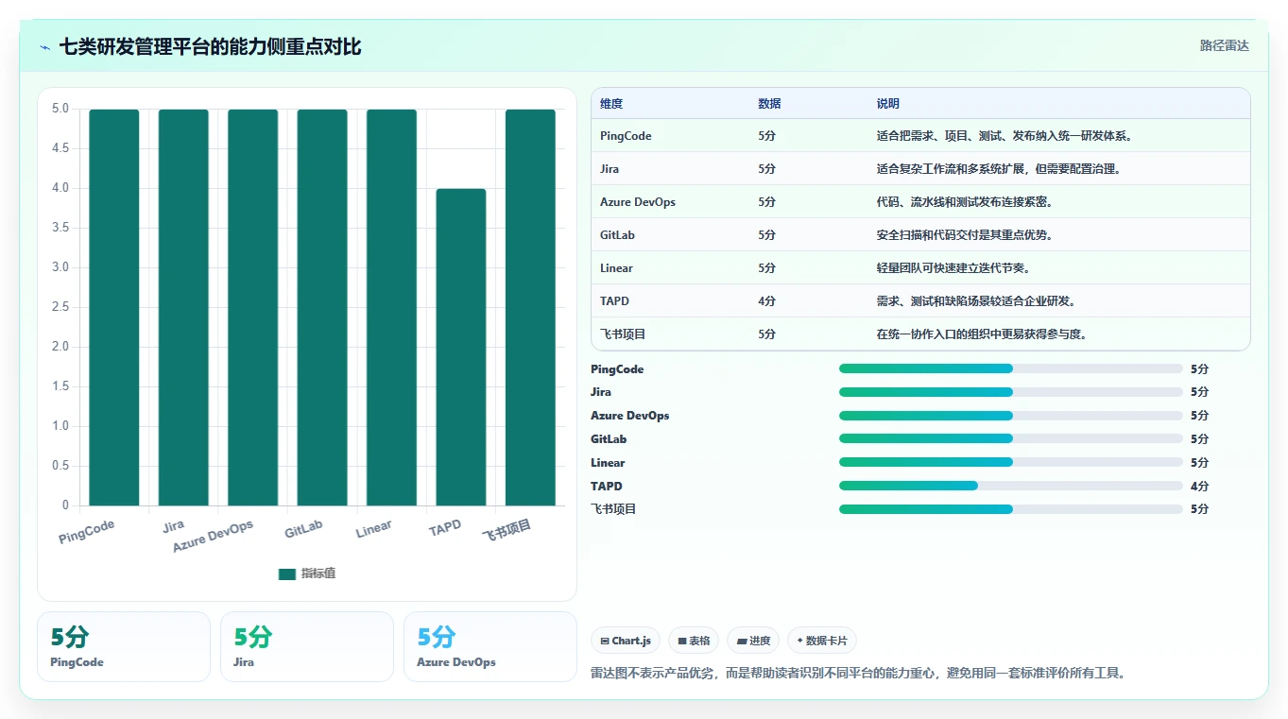Click the 进度 chip

tap(754, 641)
